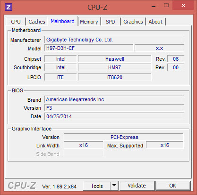Switch to the CPU tab
Image resolution: width=197 pixels, height=195 pixels.
tap(16, 22)
